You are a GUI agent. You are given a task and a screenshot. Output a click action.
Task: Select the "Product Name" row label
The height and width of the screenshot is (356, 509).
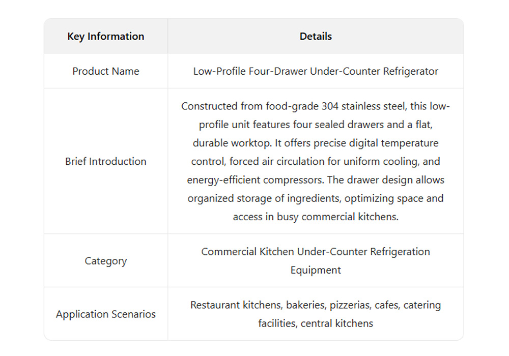point(105,71)
